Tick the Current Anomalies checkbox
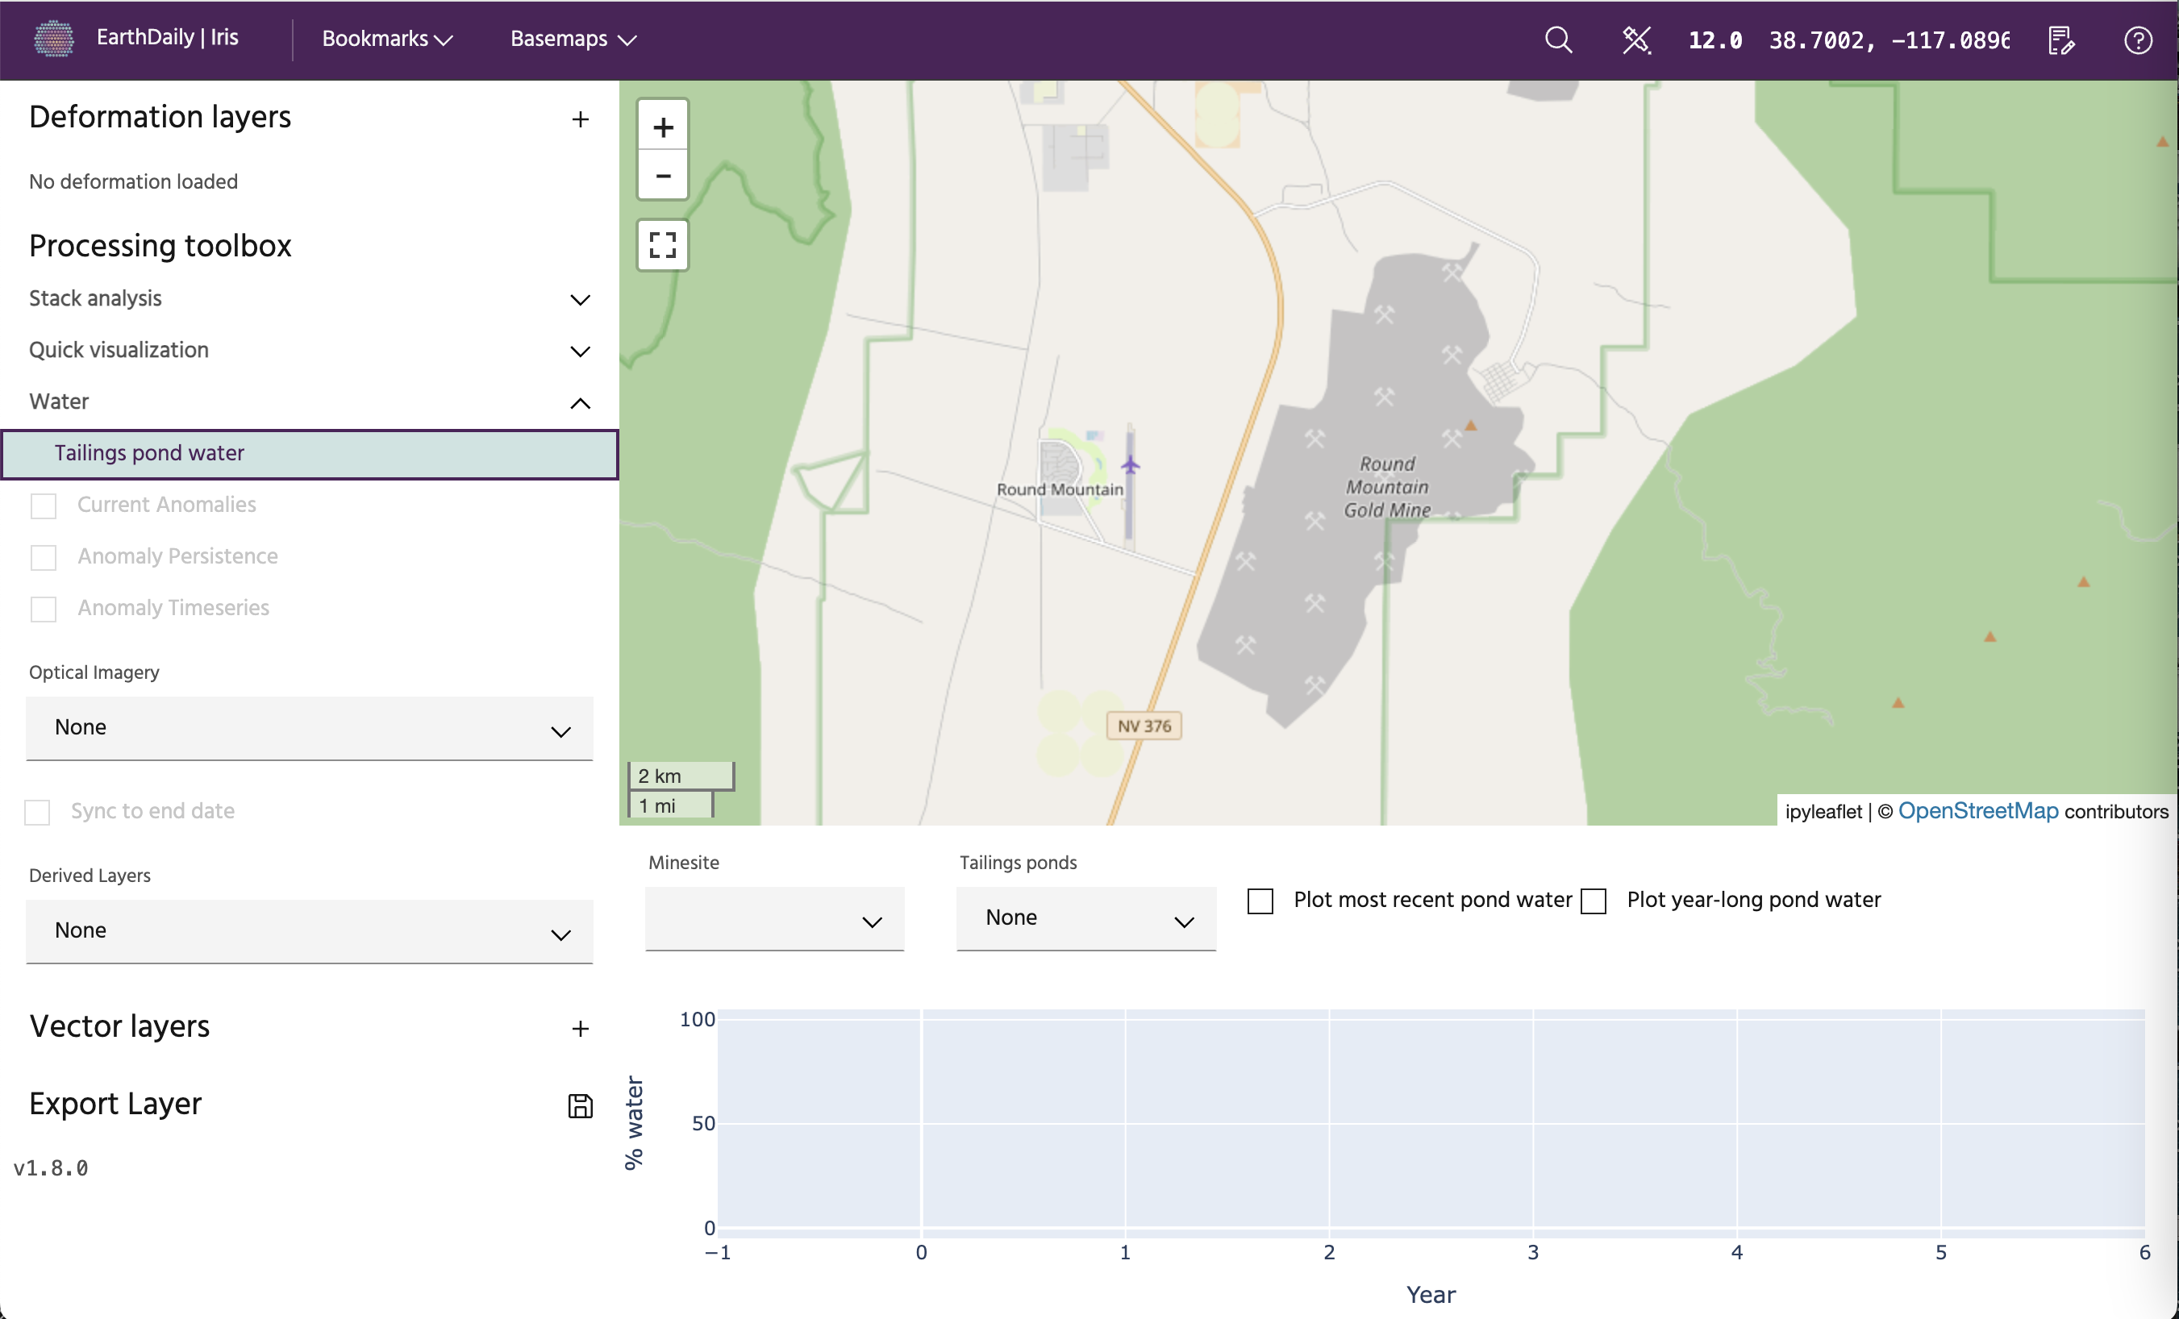 (x=44, y=506)
